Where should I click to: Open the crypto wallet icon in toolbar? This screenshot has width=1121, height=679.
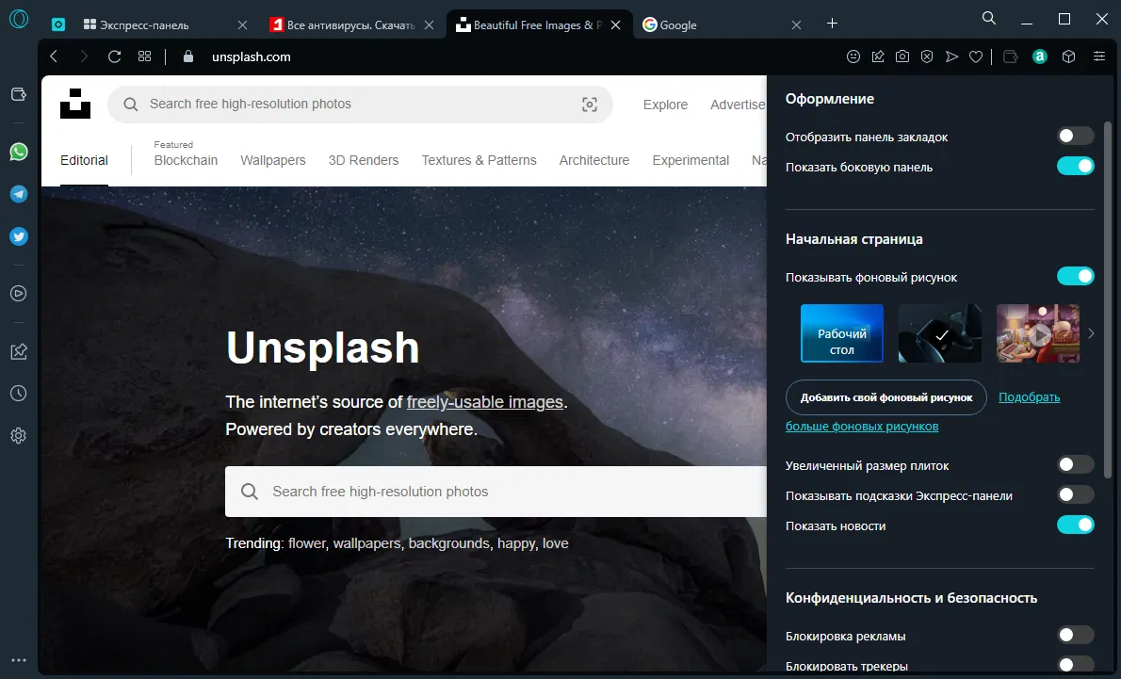(1010, 57)
